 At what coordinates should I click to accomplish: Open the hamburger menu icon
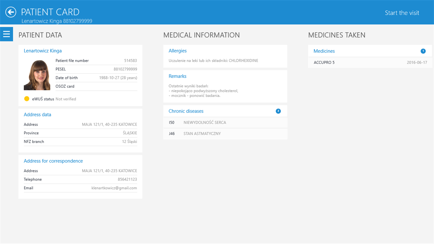[x=6, y=34]
